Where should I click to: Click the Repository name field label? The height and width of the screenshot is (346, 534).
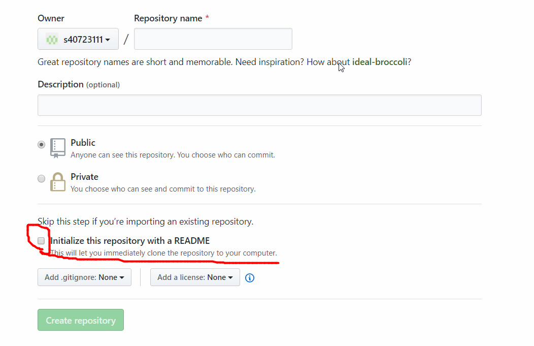tap(168, 18)
